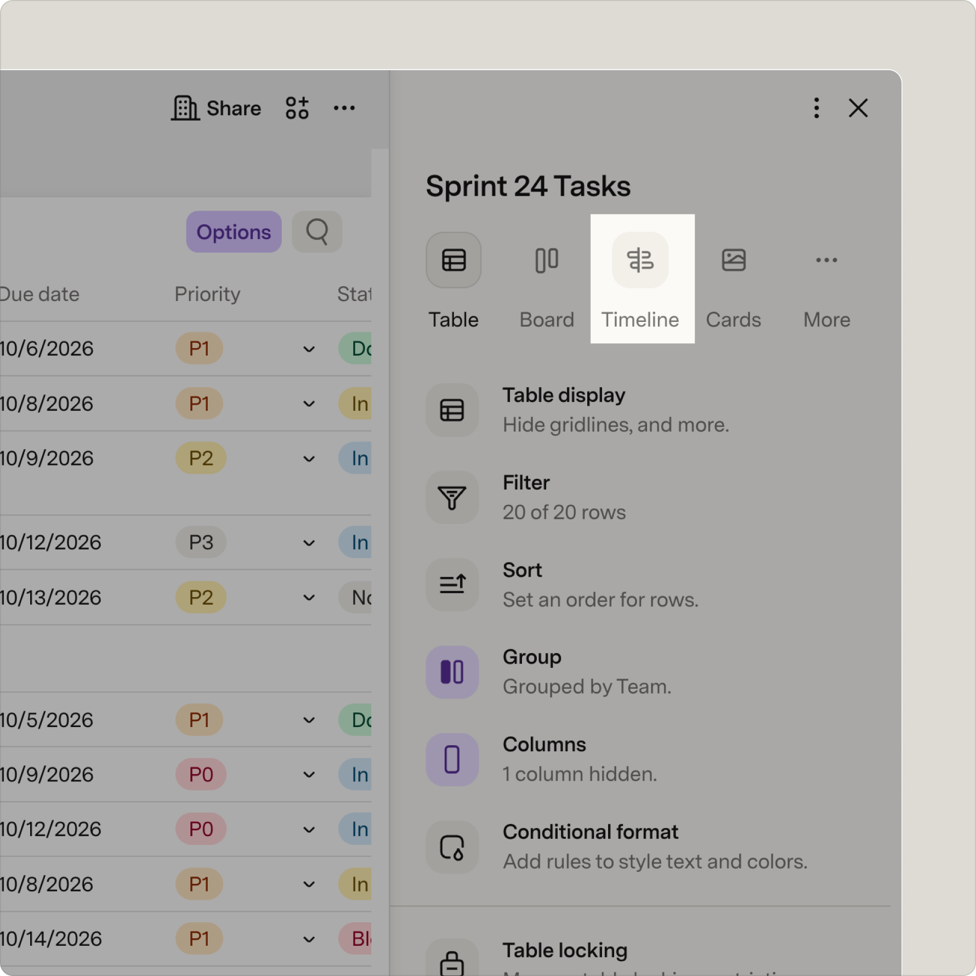This screenshot has height=976, width=976.
Task: Click the 'Grouped by Team.' text
Action: coord(587,686)
